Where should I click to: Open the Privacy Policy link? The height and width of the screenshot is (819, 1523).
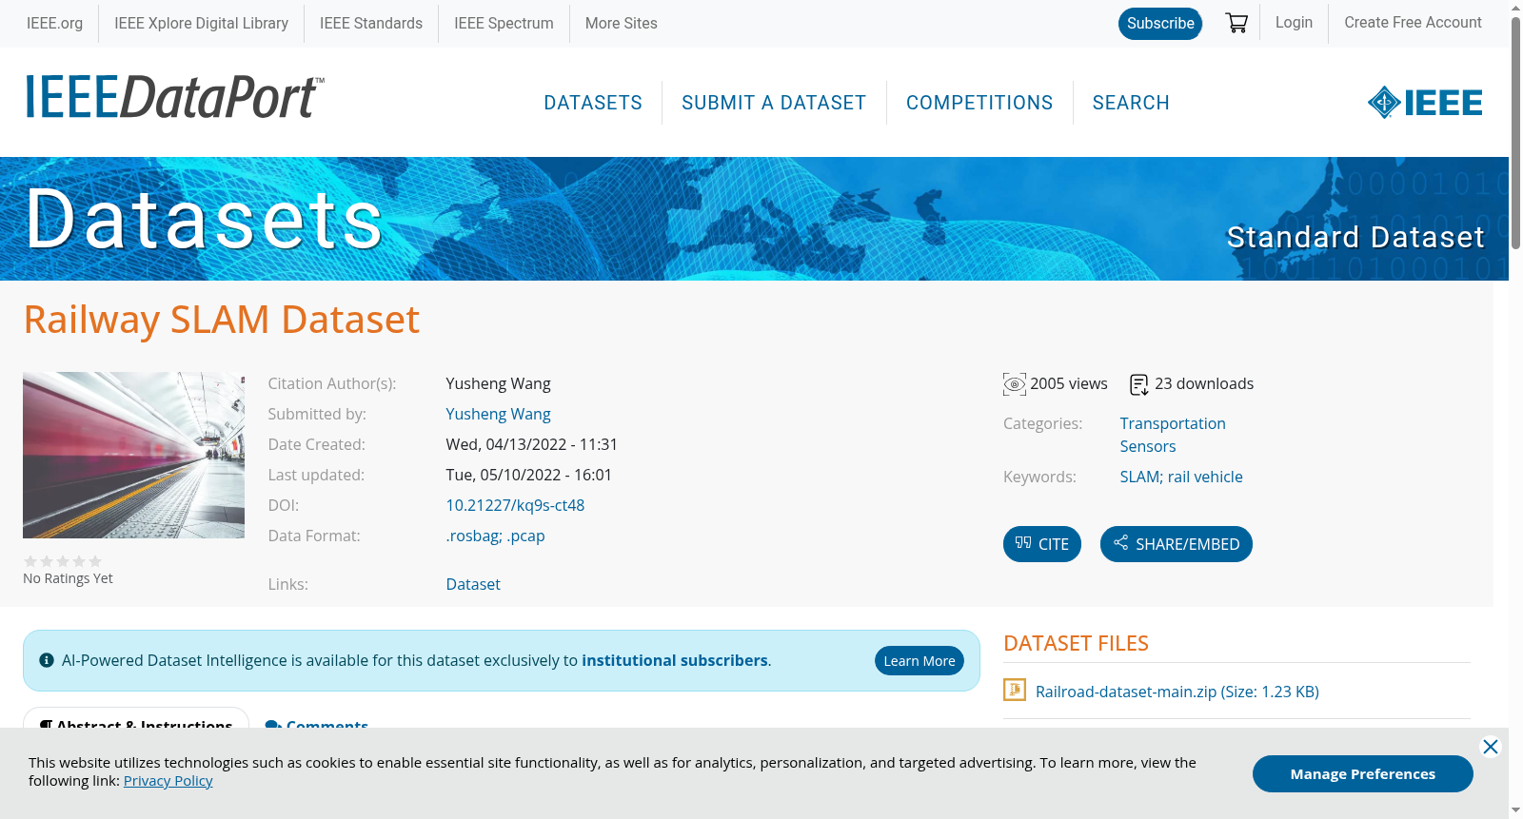168,781
